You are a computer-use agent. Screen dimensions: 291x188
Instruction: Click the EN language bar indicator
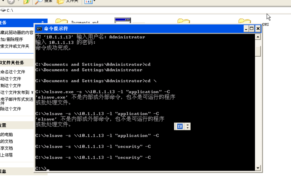[180, 126]
